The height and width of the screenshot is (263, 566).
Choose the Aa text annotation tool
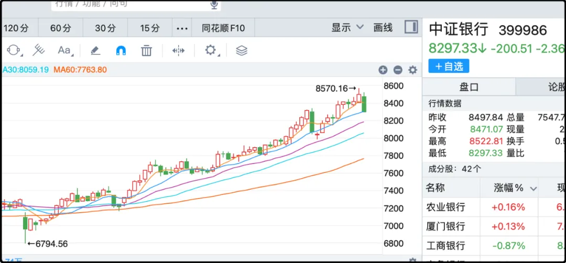[65, 50]
